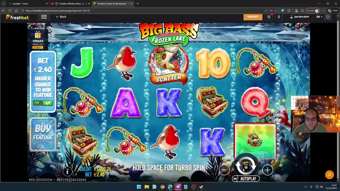Show hidden system tray icons
340x191 pixels.
(305, 187)
